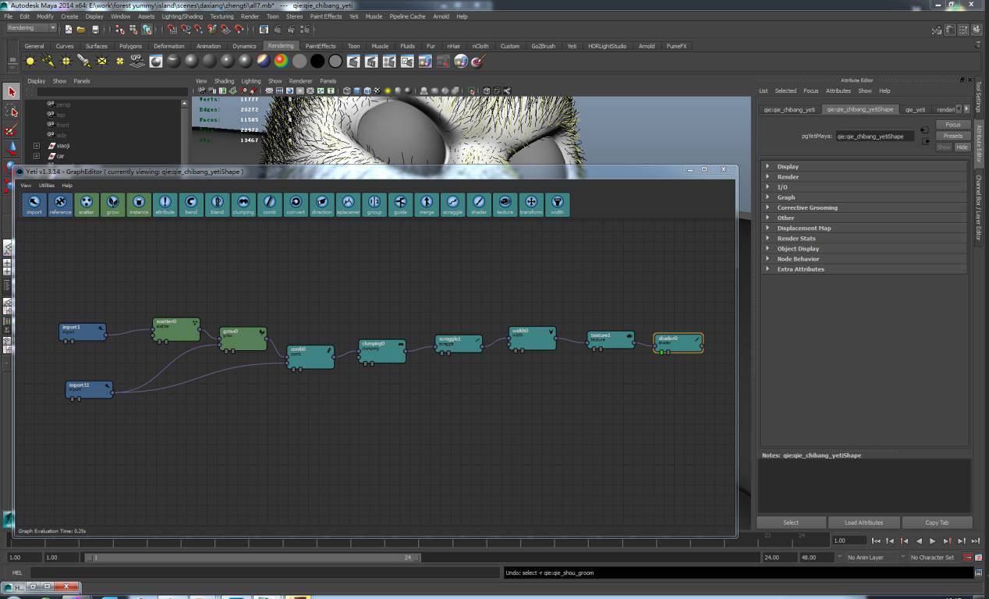The height and width of the screenshot is (599, 989).
Task: Add a scraggle node in Yeti toolbar
Action: [452, 204]
